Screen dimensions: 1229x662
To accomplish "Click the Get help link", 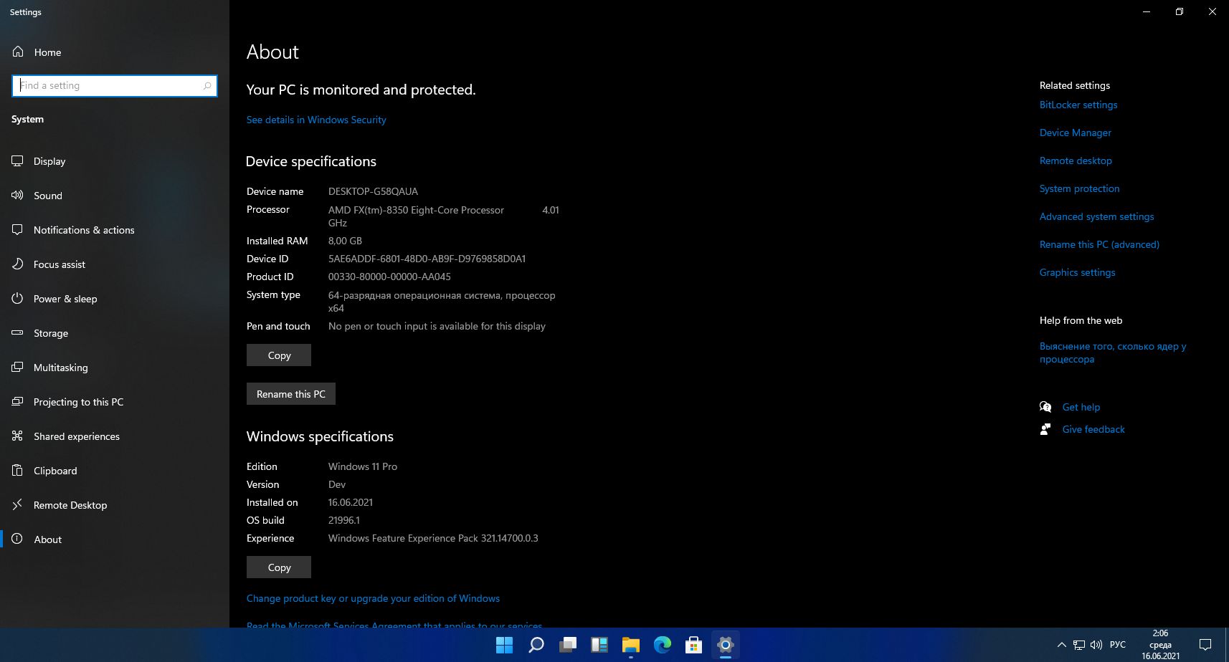I will point(1081,407).
